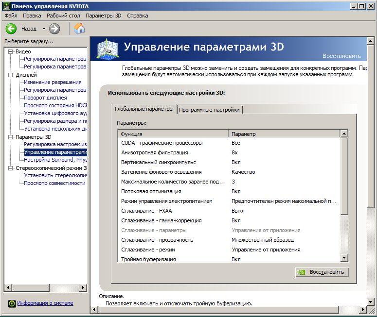Click the main pane horizontal scroll-left arrow
The height and width of the screenshot is (317, 377).
(94, 310)
